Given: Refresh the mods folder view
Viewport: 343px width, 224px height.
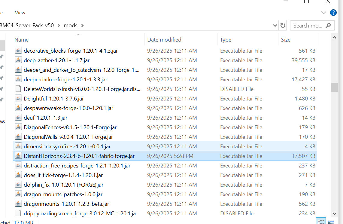Looking at the screenshot, I should click(283, 25).
